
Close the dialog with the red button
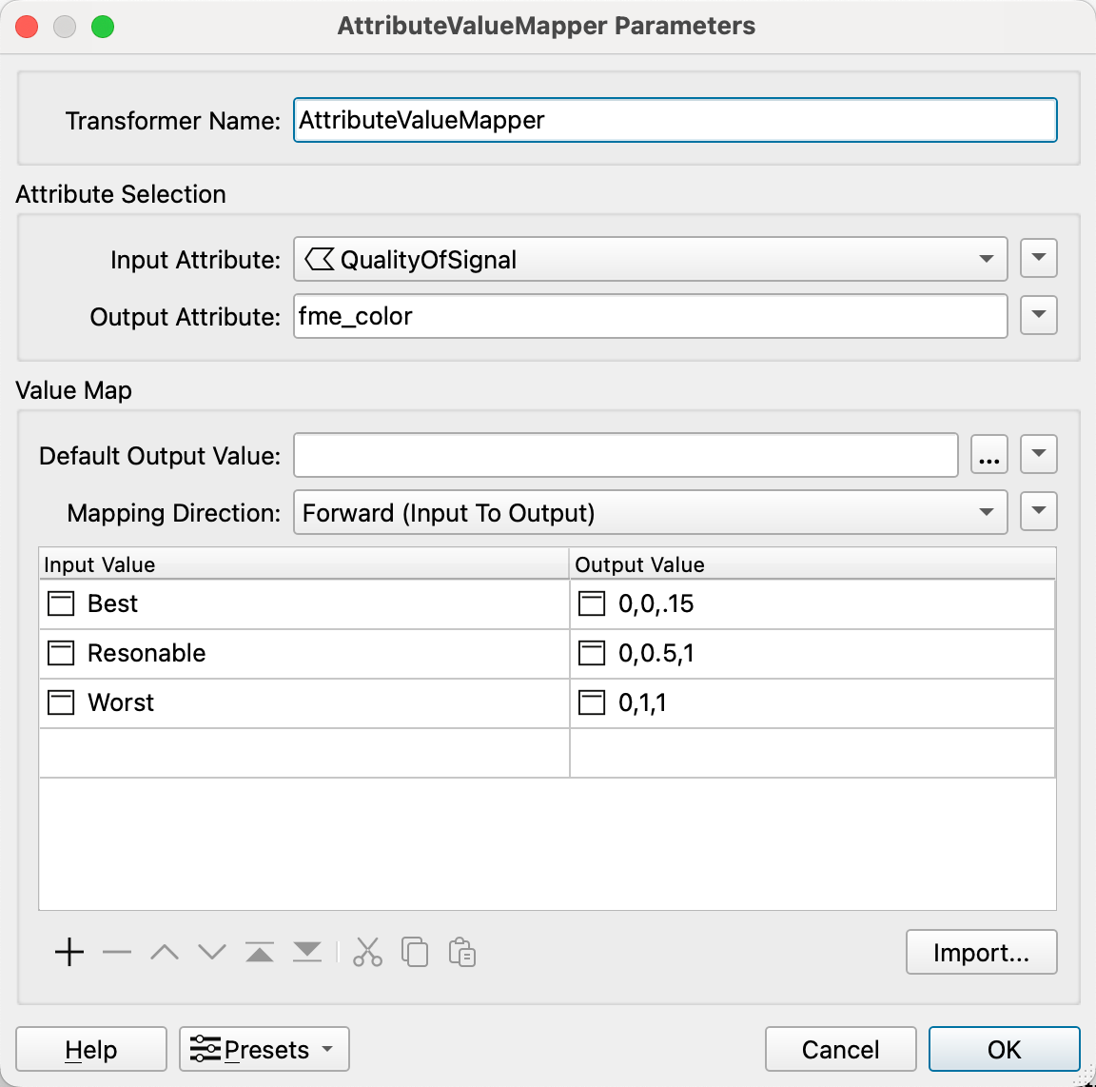[27, 27]
